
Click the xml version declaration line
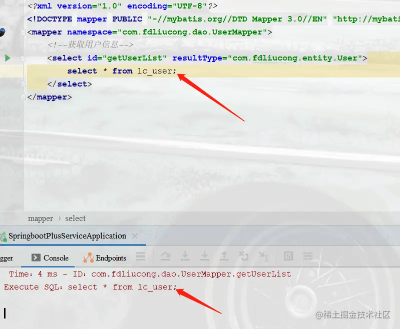point(123,6)
